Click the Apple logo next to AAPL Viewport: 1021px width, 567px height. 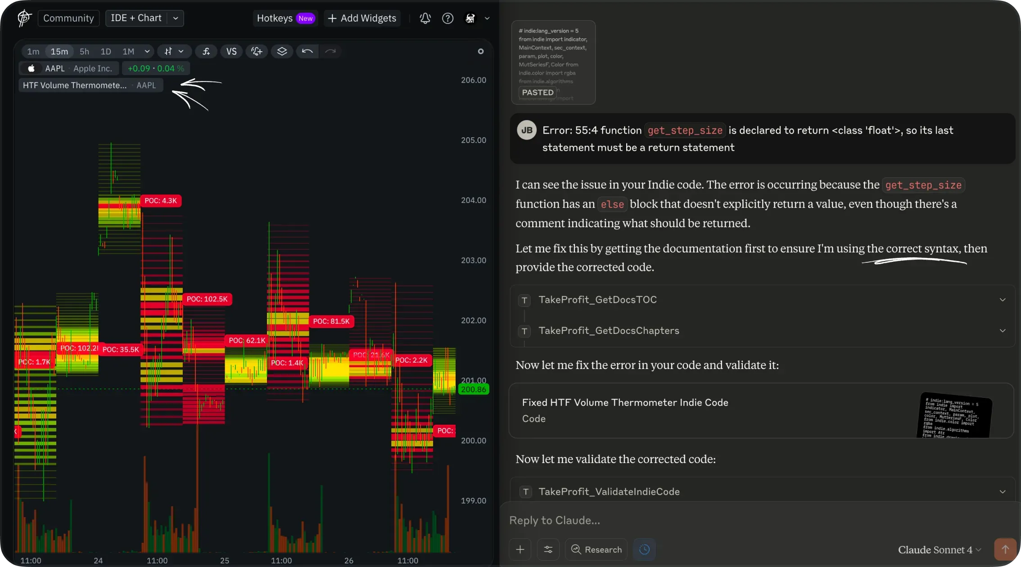[x=31, y=68]
